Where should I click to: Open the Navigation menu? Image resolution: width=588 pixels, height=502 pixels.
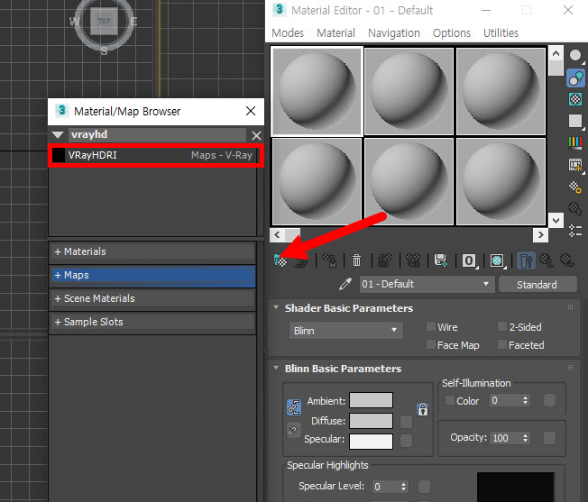394,33
